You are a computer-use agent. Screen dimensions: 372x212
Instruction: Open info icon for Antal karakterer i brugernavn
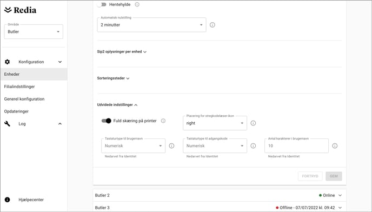coord(335,146)
